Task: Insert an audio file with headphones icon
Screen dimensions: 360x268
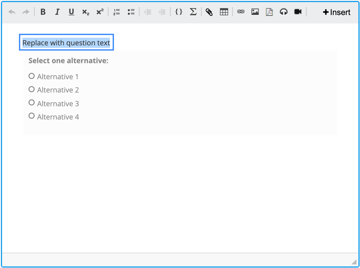Action: click(x=284, y=12)
